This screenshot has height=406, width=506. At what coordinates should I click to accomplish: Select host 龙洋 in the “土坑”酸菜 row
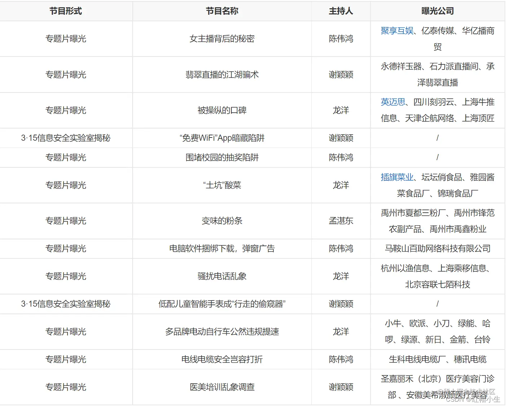[341, 185]
